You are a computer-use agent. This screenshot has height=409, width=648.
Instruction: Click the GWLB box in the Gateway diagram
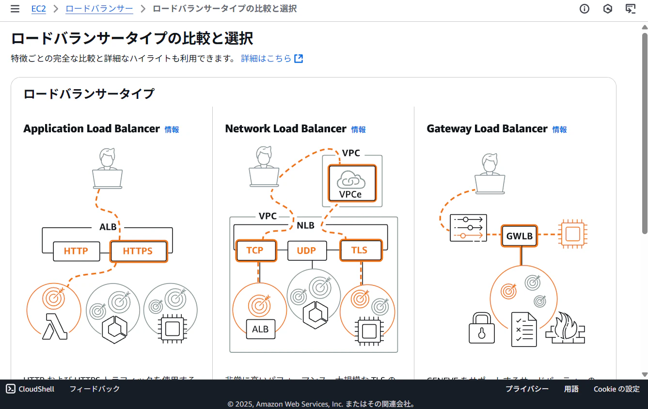520,236
